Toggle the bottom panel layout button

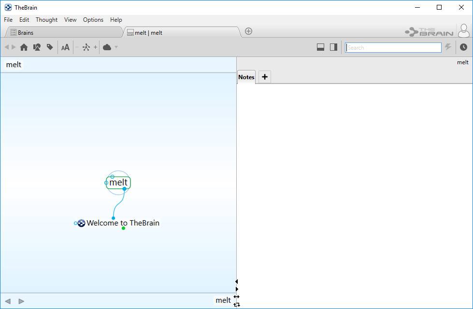click(320, 47)
